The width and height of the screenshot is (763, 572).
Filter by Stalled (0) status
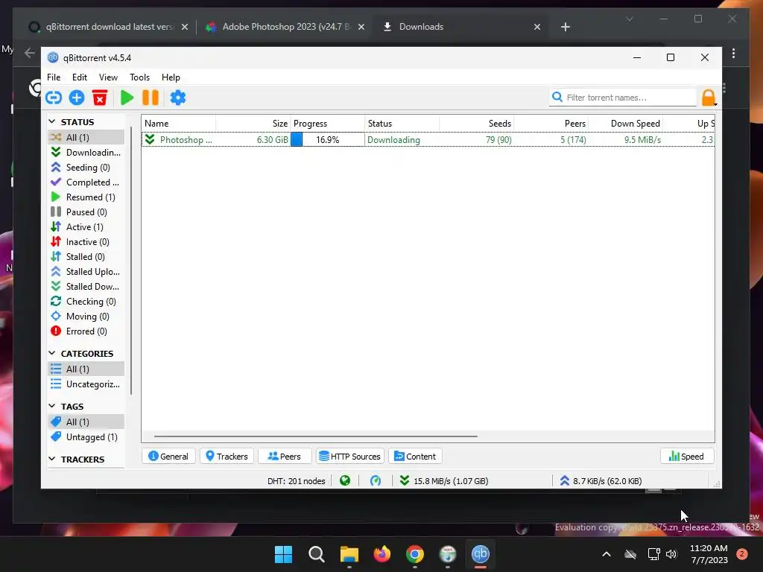click(x=86, y=257)
